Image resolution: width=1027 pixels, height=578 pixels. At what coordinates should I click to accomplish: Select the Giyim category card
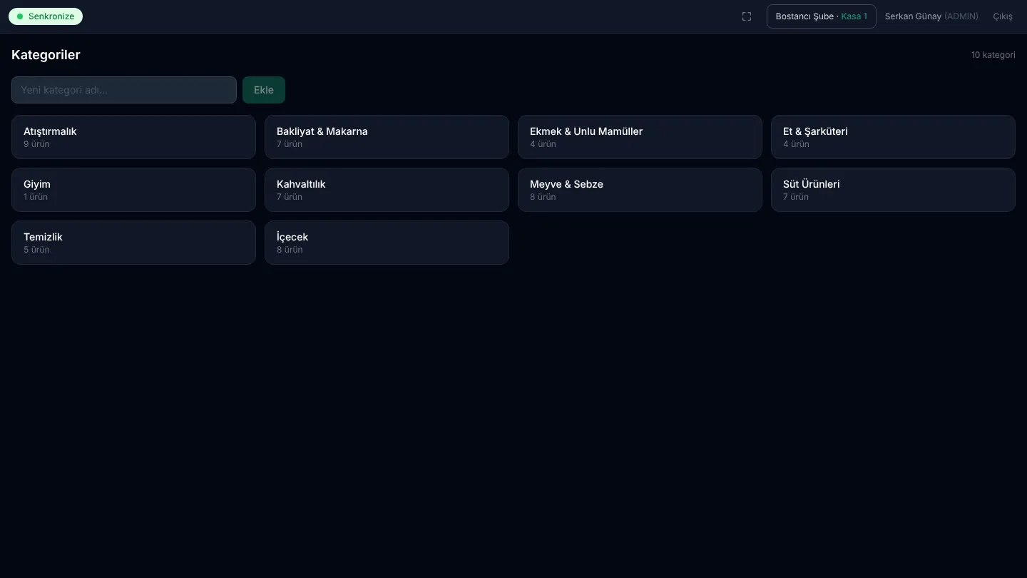(x=133, y=190)
